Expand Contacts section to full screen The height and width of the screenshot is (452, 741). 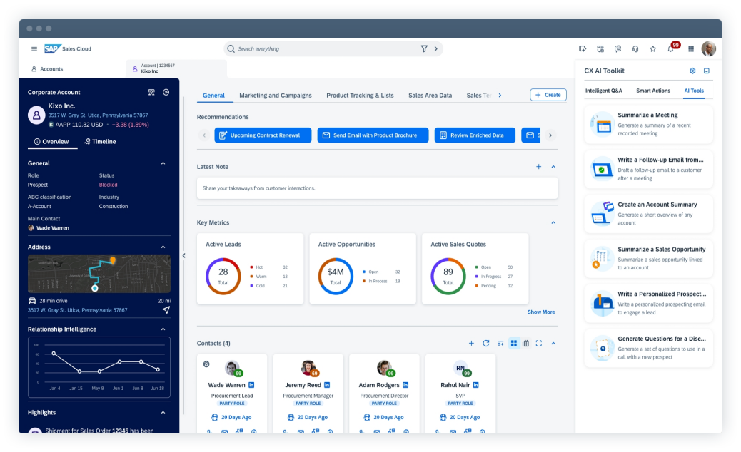[539, 344]
